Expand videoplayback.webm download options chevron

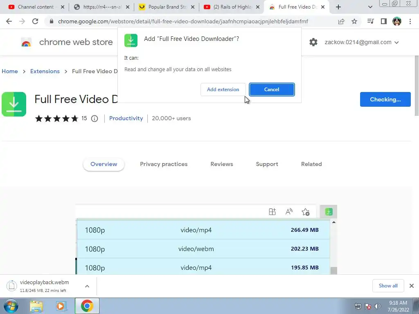pyautogui.click(x=87, y=286)
